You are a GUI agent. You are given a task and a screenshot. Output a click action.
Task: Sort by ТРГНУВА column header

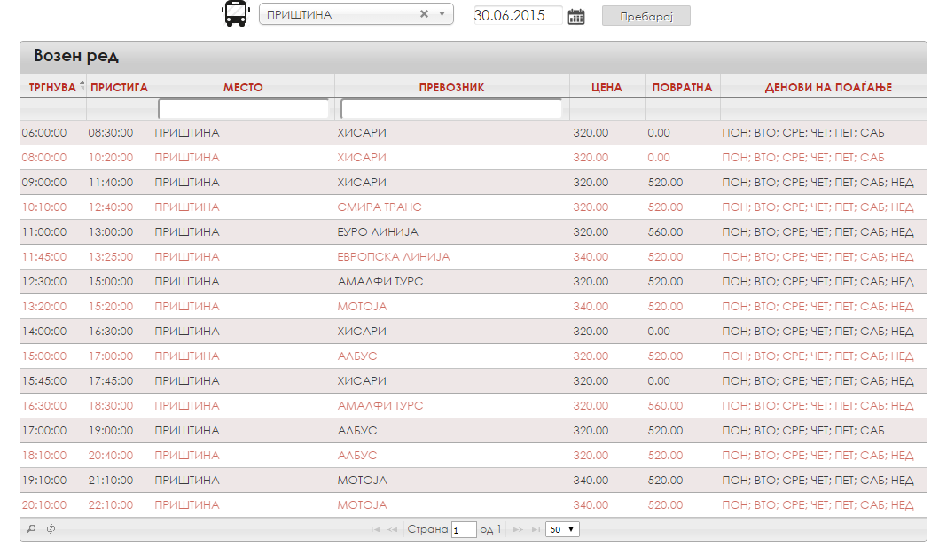pyautogui.click(x=52, y=88)
